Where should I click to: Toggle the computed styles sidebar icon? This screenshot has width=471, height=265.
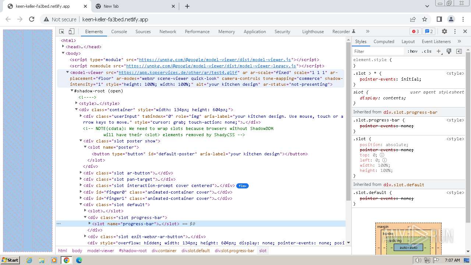pyautogui.click(x=459, y=52)
